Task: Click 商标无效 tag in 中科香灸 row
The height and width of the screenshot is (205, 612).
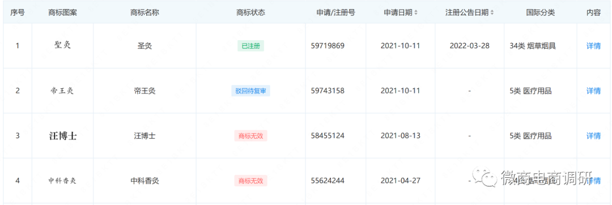Action: point(250,181)
